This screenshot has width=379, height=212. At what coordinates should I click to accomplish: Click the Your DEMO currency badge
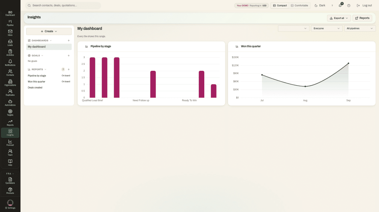pos(251,6)
